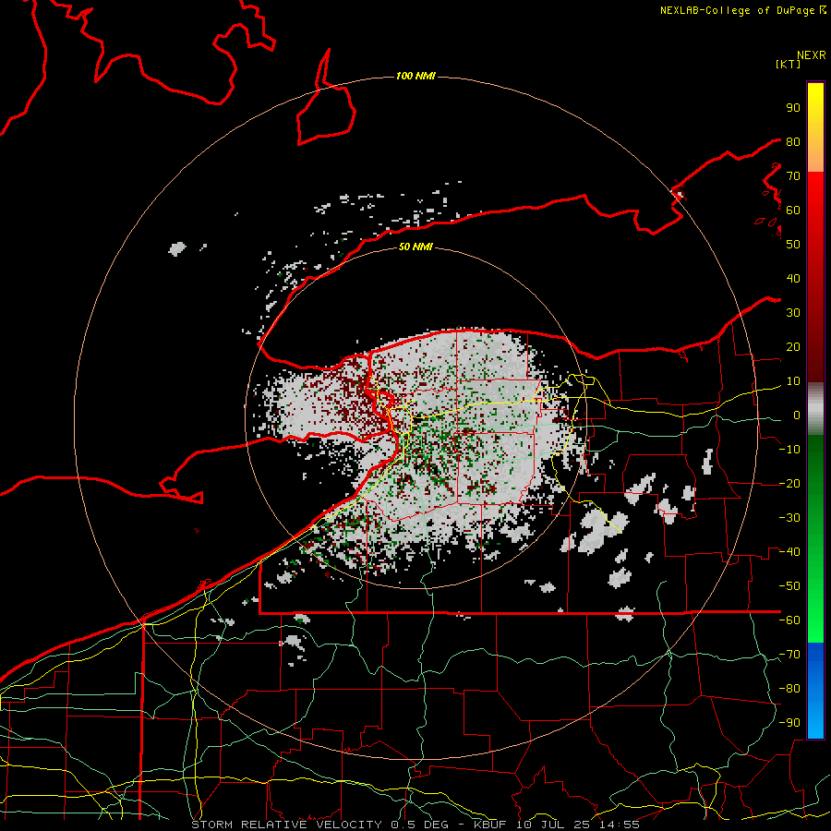Click the 0 value on velocity scale
The height and width of the screenshot is (831, 831).
pyautogui.click(x=797, y=415)
